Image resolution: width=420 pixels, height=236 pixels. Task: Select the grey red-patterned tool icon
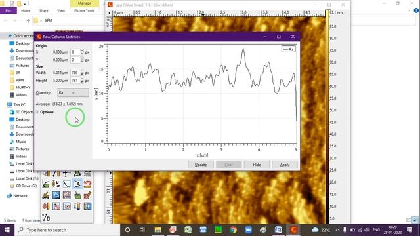tap(66, 195)
